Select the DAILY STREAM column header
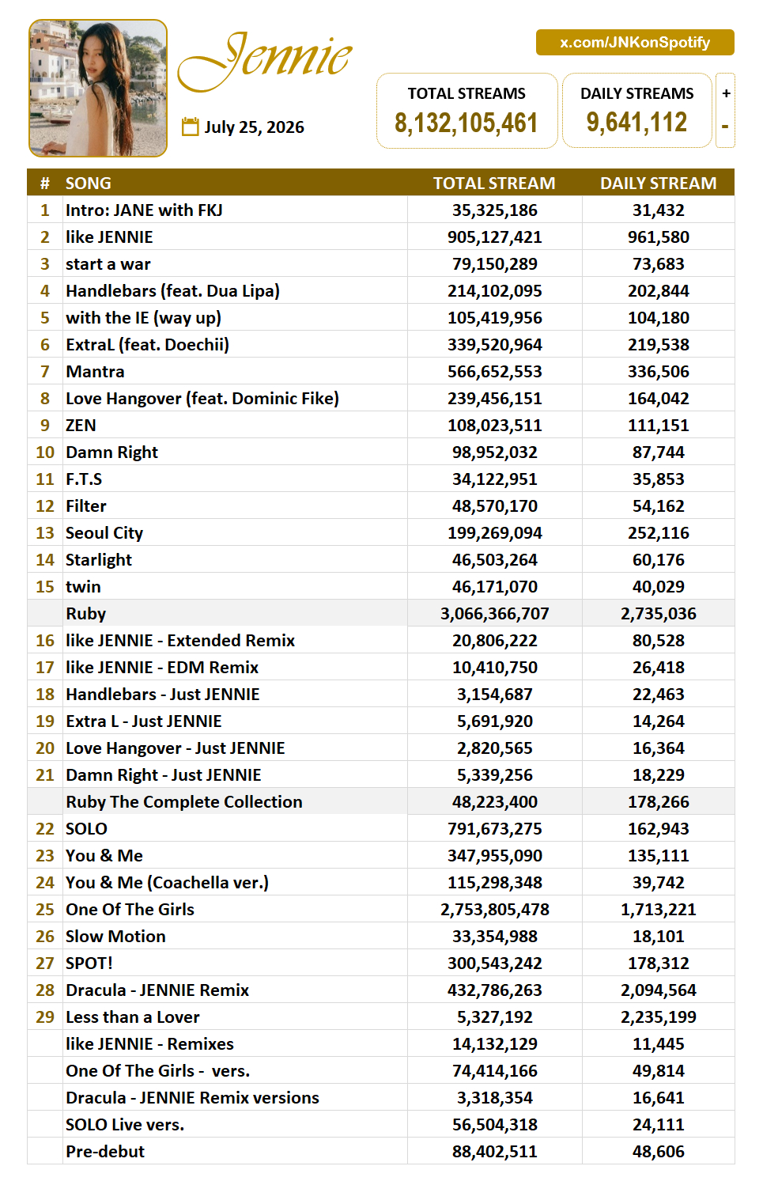763x1185 pixels. tap(658, 183)
